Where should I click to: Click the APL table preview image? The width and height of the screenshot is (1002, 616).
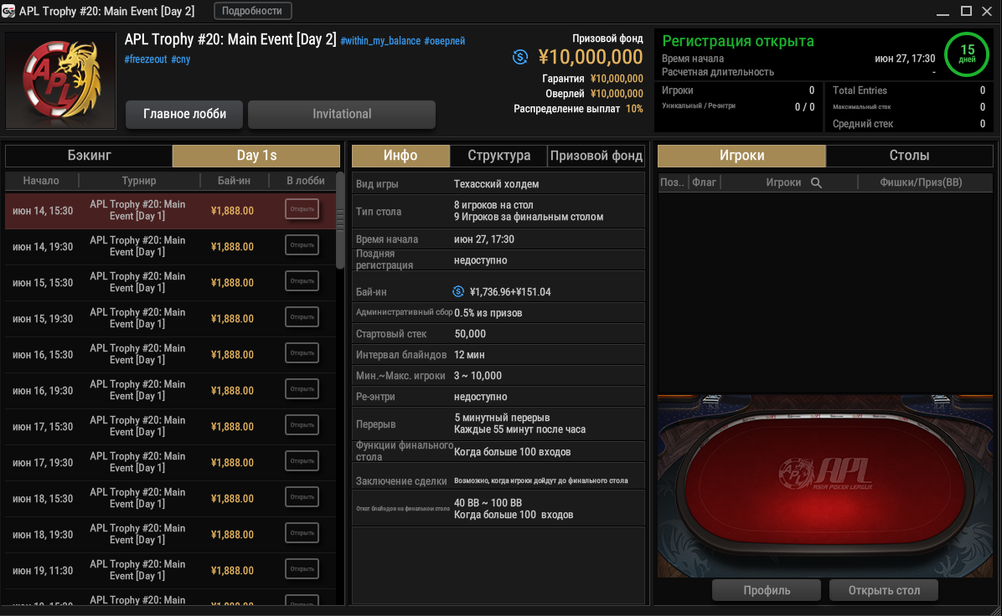(825, 485)
